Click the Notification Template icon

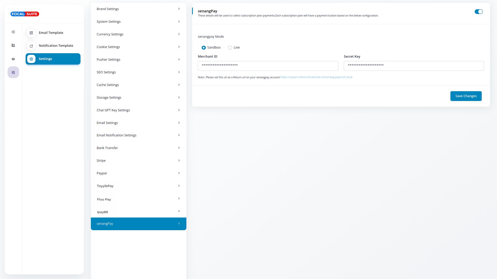(x=31, y=46)
